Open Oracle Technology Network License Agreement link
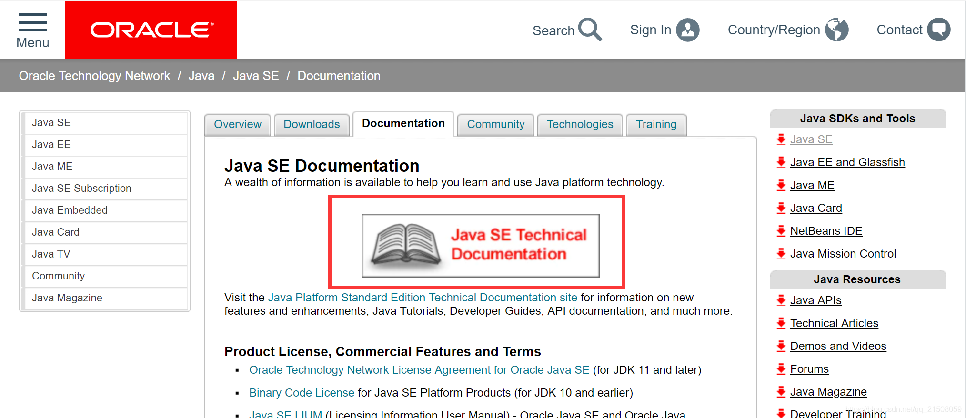This screenshot has width=966, height=418. (x=419, y=370)
